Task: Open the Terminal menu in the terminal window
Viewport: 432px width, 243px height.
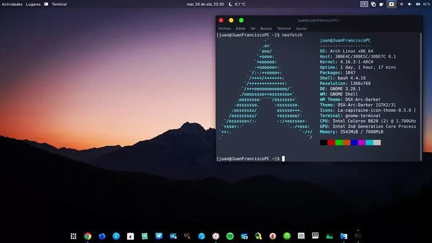Action: coord(284,28)
